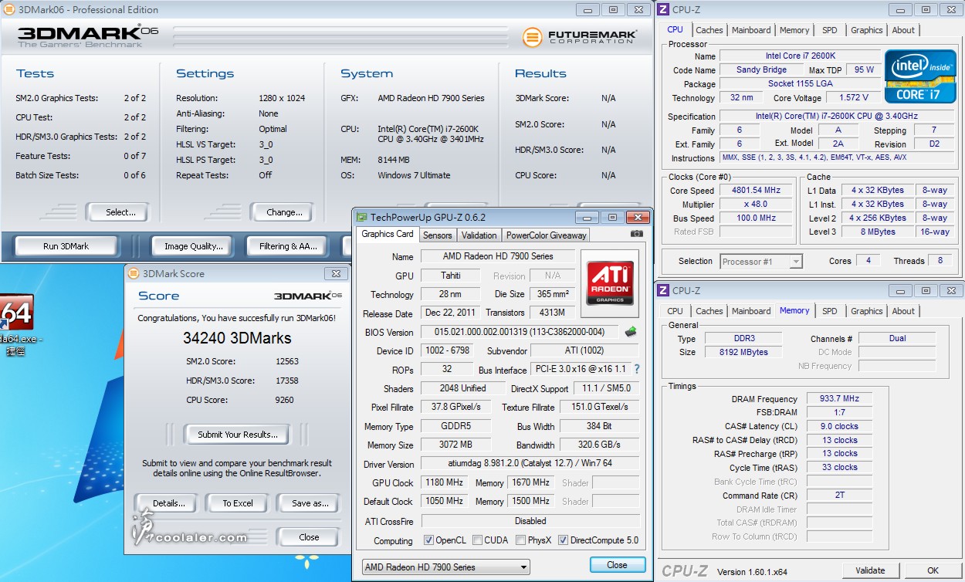The width and height of the screenshot is (965, 582).
Task: Click the Command Rate value 2T
Action: click(840, 496)
